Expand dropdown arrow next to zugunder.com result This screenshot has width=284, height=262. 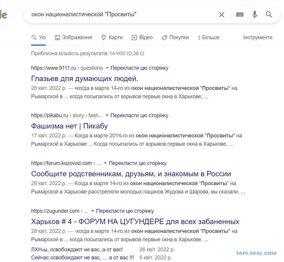point(92,211)
